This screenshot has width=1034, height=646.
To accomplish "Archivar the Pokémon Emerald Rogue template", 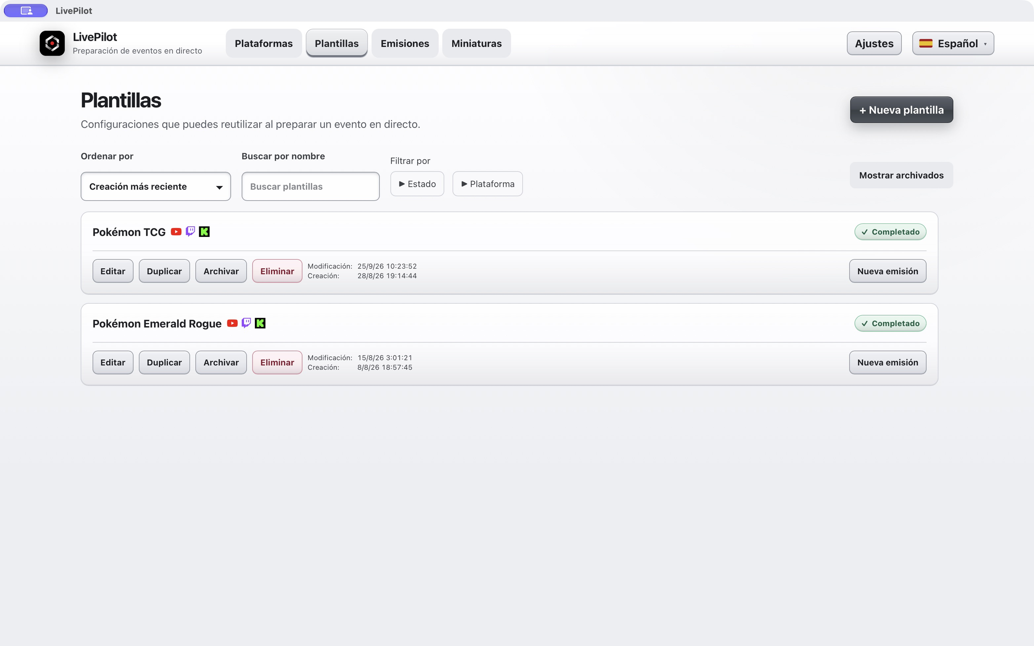I will coord(221,362).
